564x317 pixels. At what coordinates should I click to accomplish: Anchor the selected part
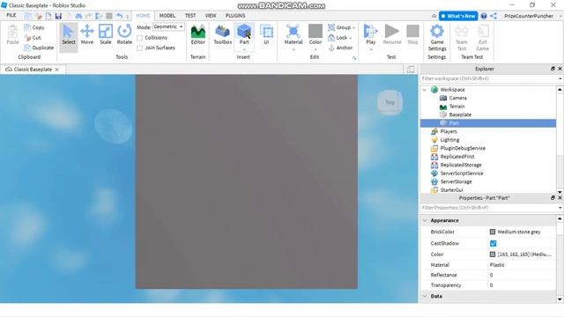340,48
